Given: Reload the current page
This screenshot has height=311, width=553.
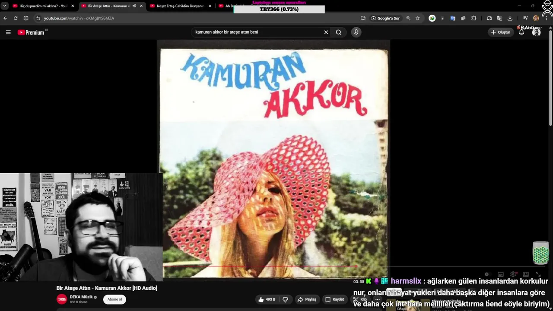Looking at the screenshot, I should [x=16, y=18].
